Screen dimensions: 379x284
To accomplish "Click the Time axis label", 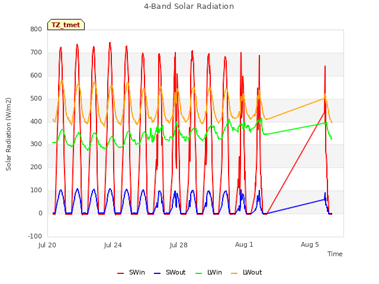I will point(335,254).
